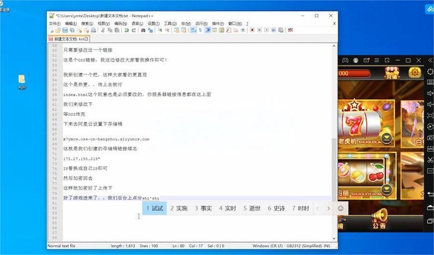Screen dimensions: 434x255
Task: Click the editor vertical scrollbar down arrow
Action: (x=334, y=238)
